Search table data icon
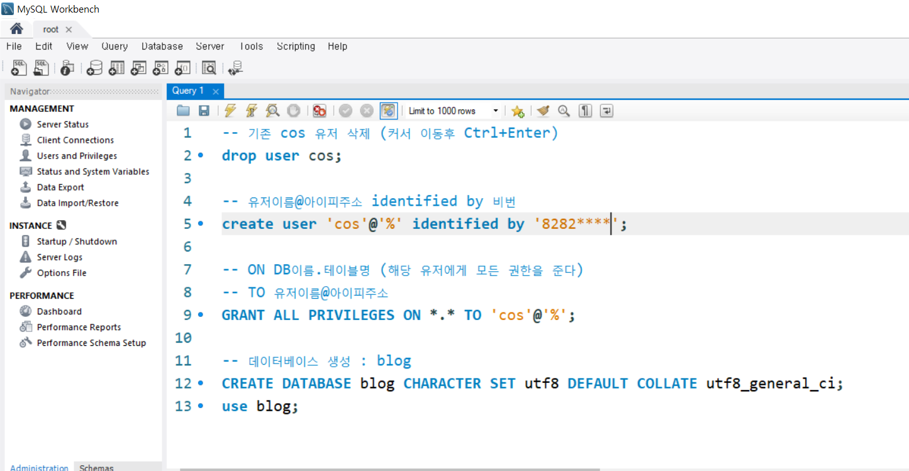The image size is (909, 471). point(209,68)
